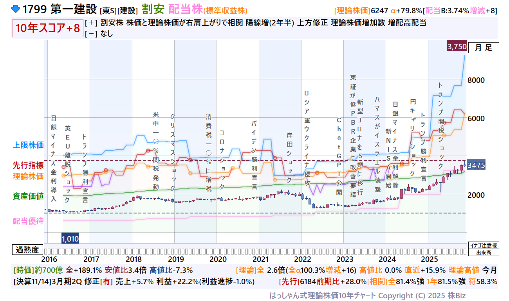Click the blue down arrow beside 1799
The height and width of the screenshot is (301, 509).
point(15,9)
